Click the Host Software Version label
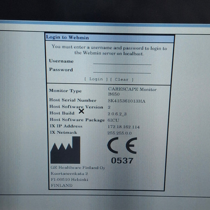Image resolution: width=210 pixels, height=210 pixels. (76, 107)
